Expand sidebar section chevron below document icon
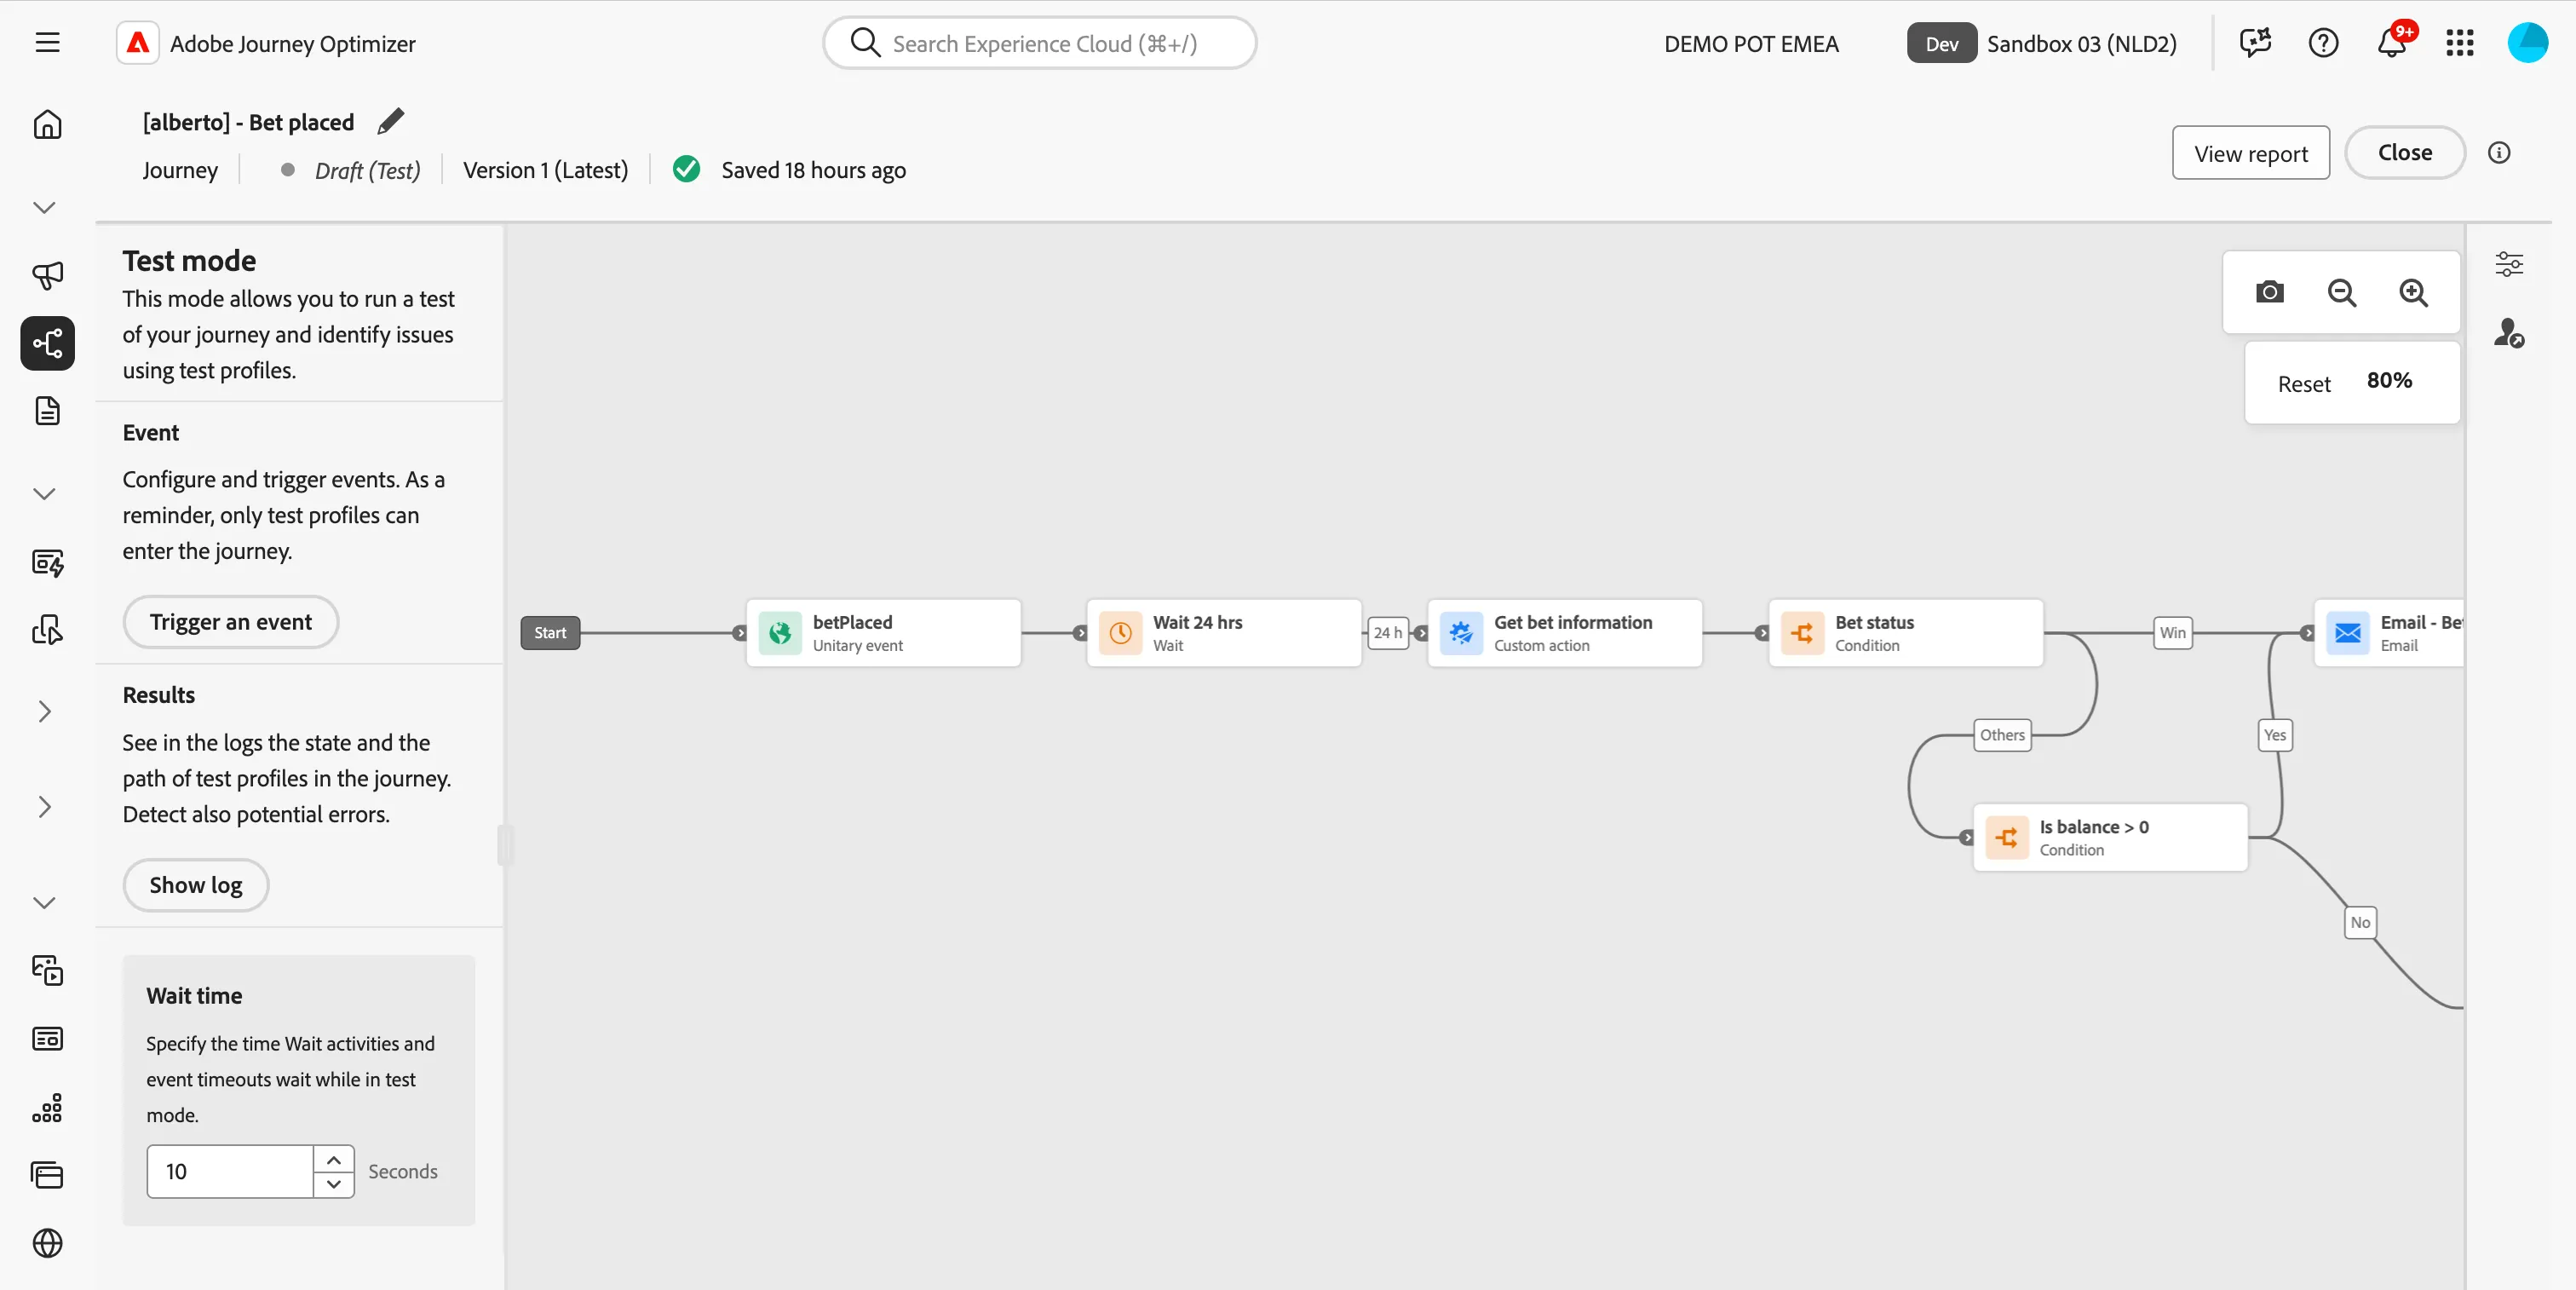 pyautogui.click(x=44, y=494)
